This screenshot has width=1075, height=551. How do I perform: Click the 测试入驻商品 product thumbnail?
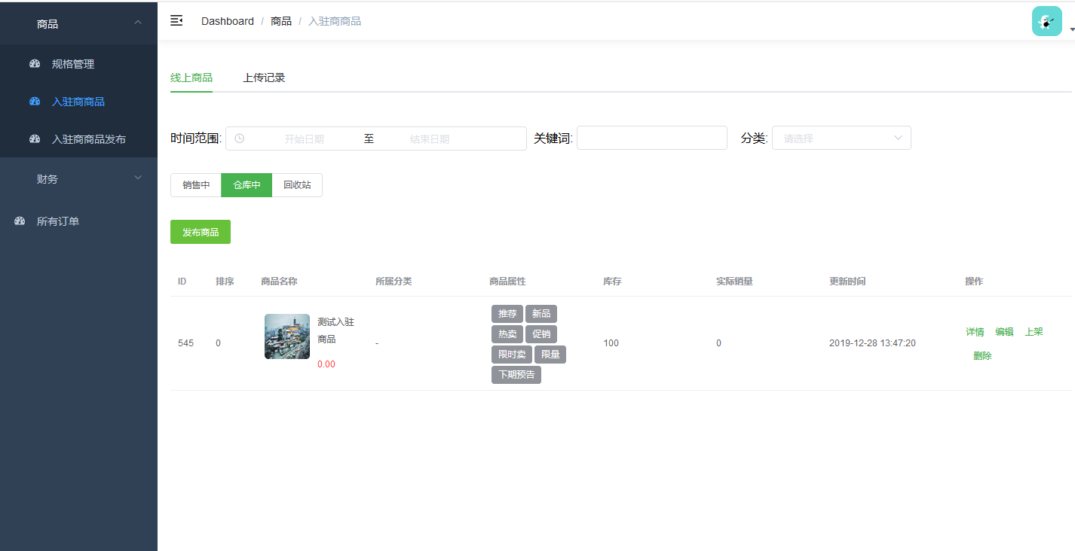pyautogui.click(x=286, y=336)
